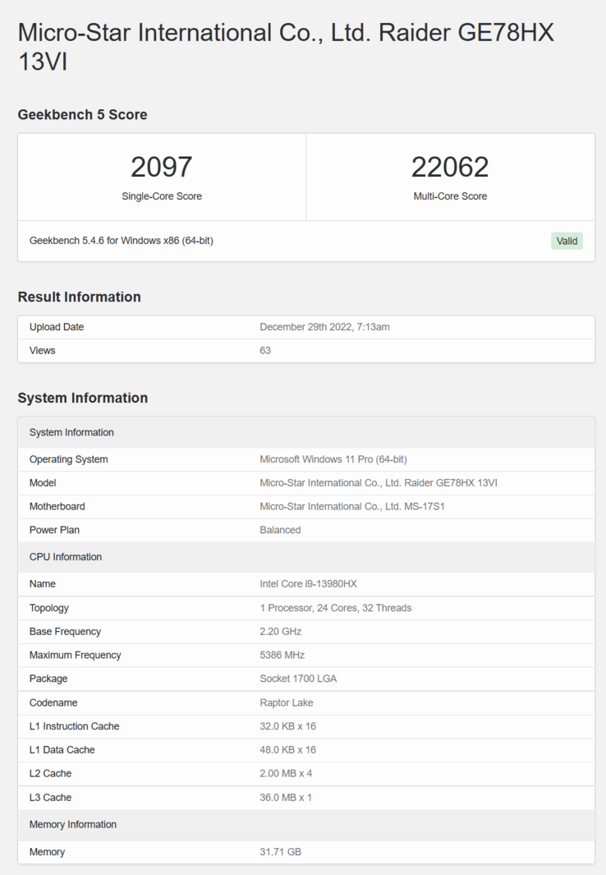Click the upload date December 29th 2022

pos(324,327)
